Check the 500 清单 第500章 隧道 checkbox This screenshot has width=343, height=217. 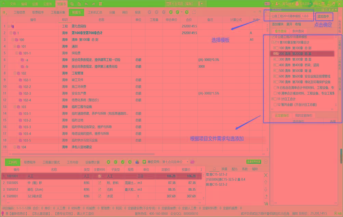tap(277, 71)
